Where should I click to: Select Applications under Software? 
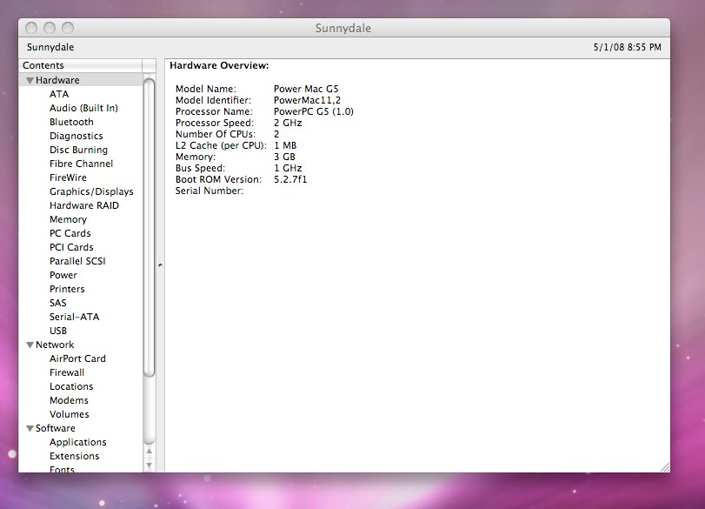point(77,442)
